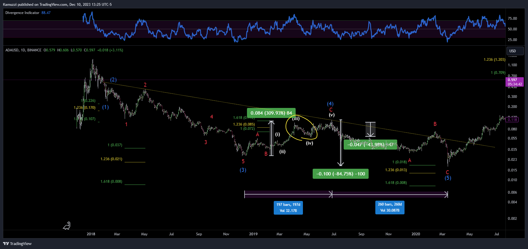
Task: Click the 1 (0.037) Fibonacci label
Action: pos(115,145)
